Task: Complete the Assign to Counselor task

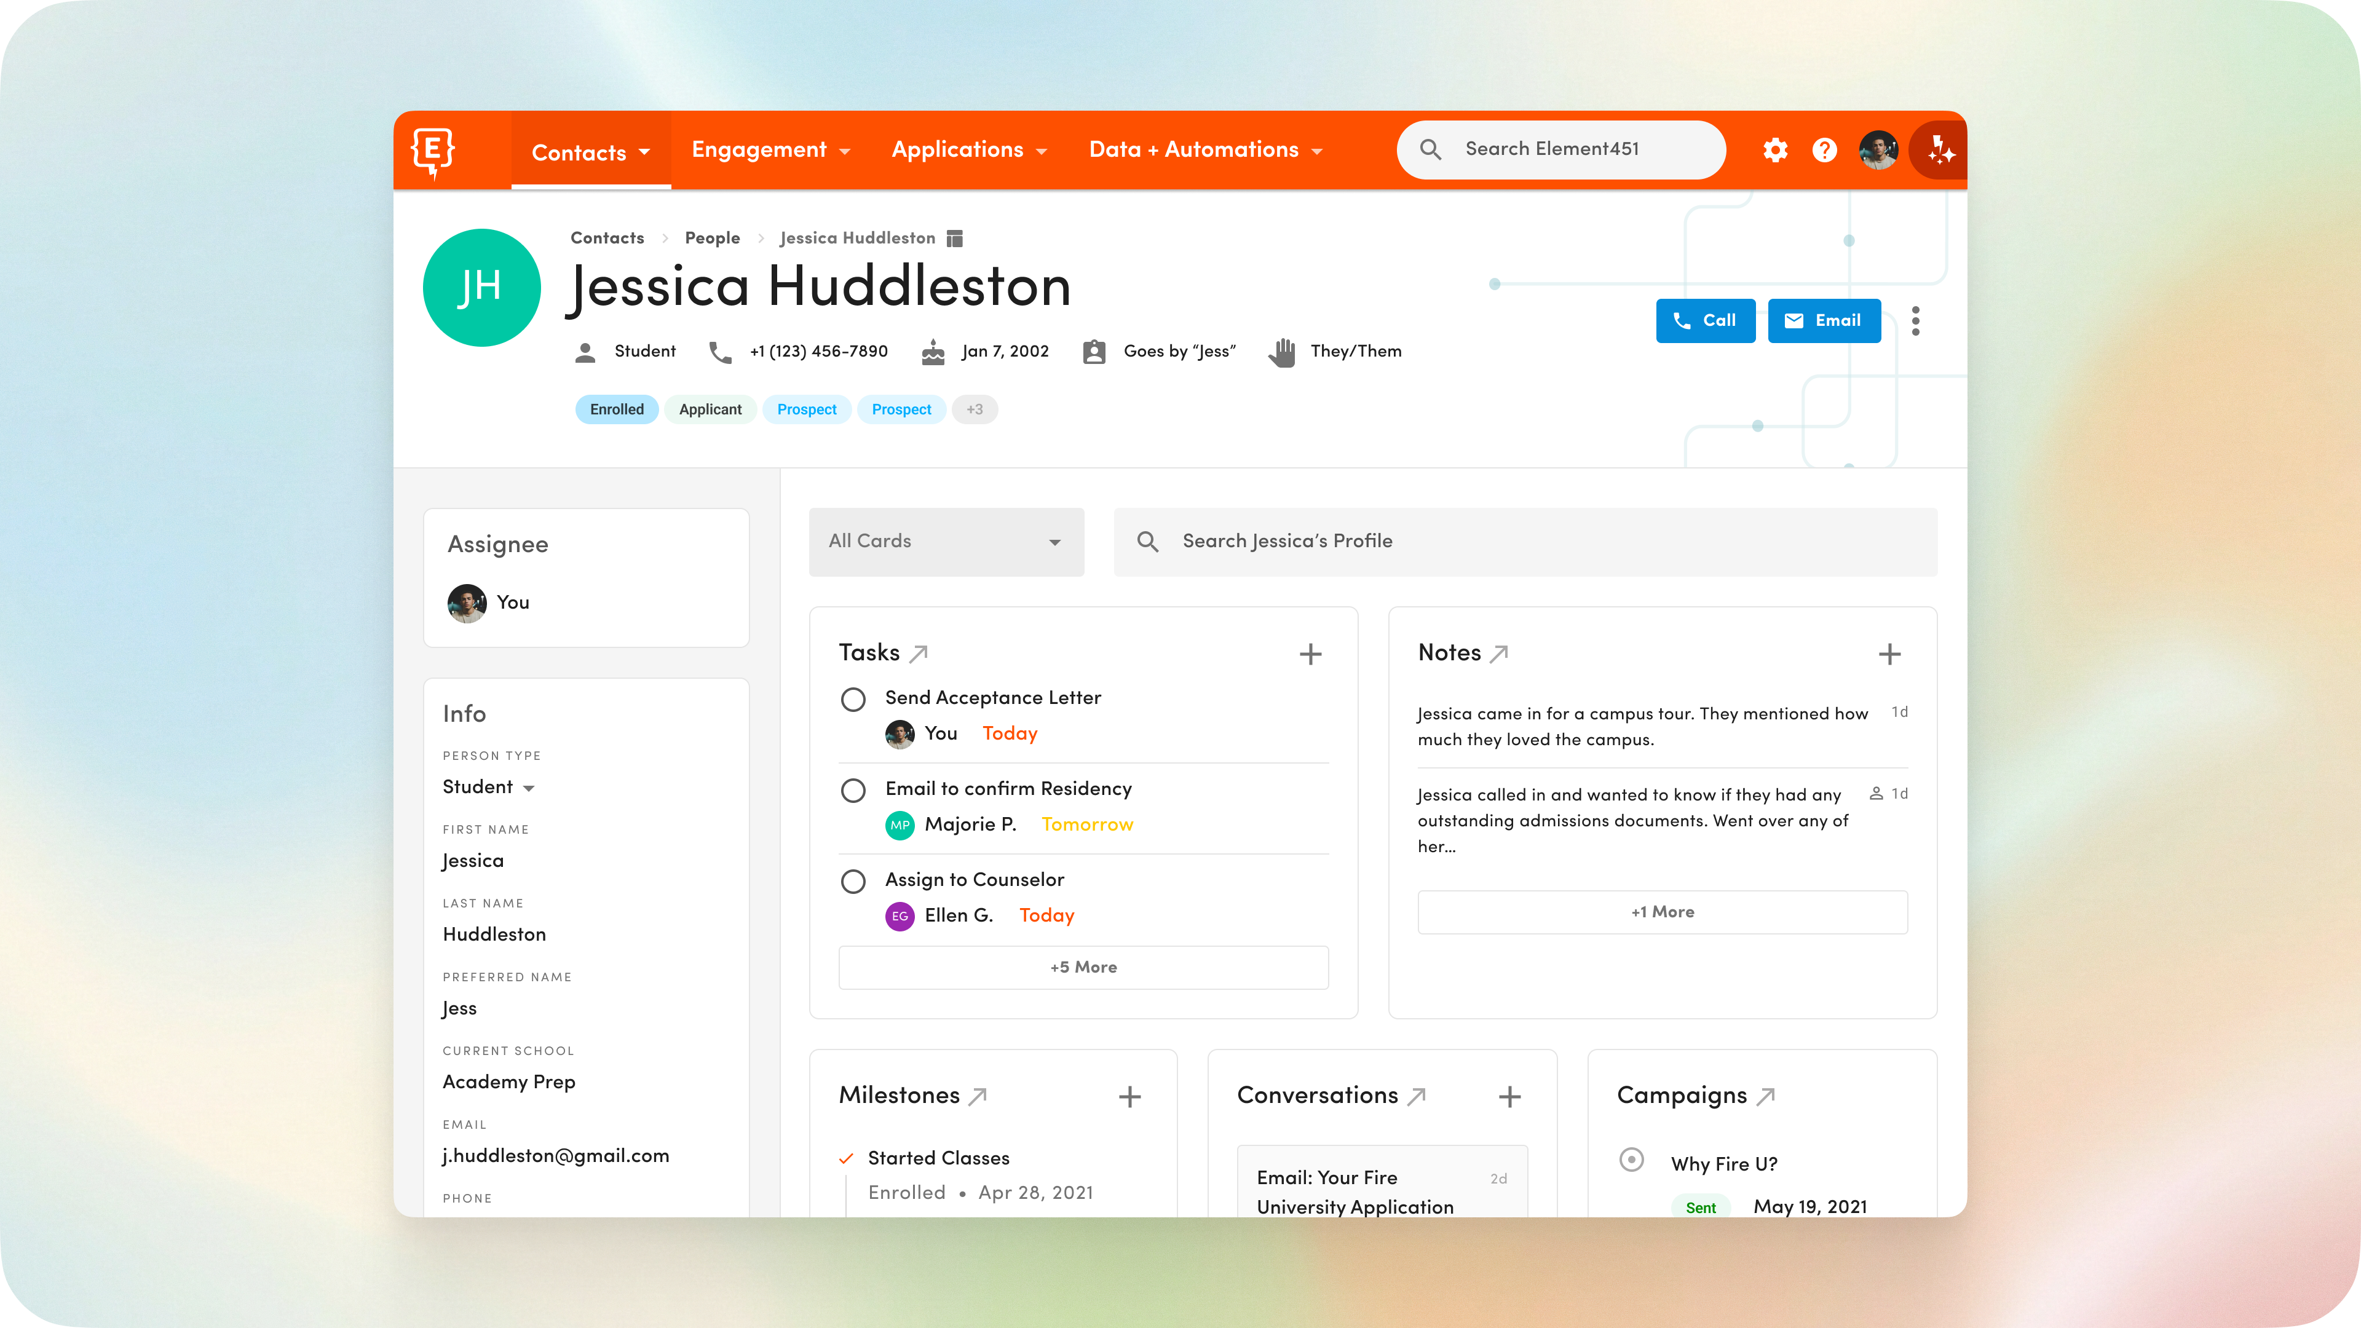Action: pos(852,882)
